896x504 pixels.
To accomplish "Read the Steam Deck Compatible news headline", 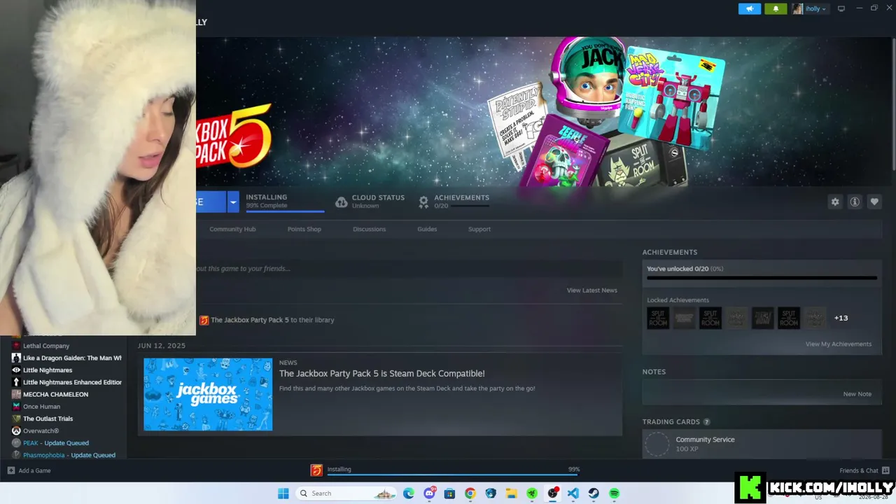I will click(x=381, y=374).
